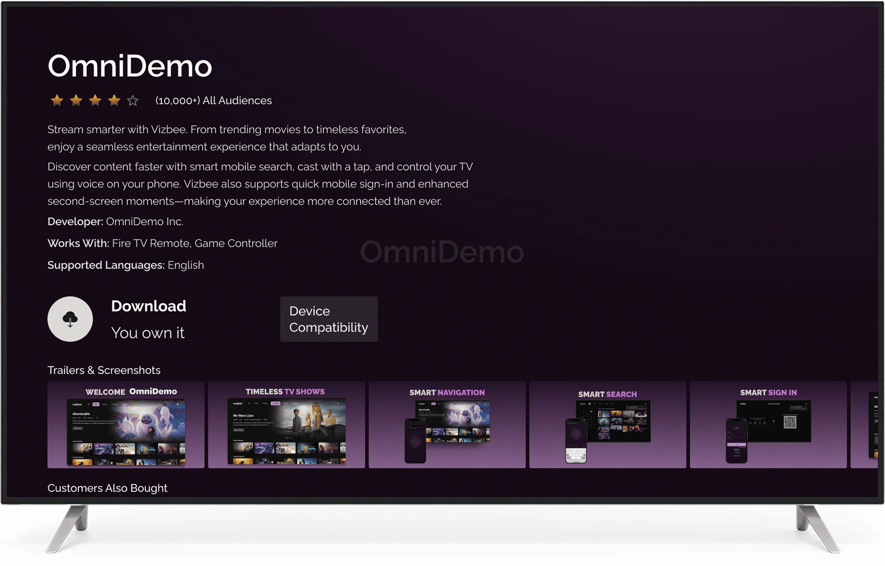885x566 pixels.
Task: Open the WELCOME OmniDemo screenshot
Action: tap(126, 425)
